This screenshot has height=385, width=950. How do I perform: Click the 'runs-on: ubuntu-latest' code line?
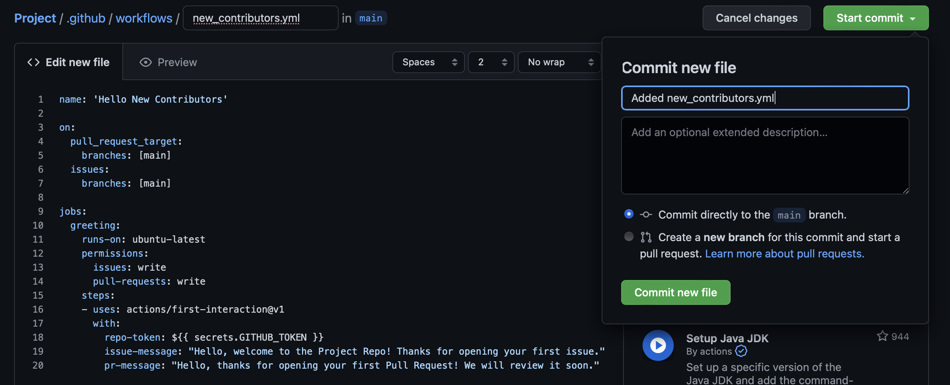tap(143, 239)
